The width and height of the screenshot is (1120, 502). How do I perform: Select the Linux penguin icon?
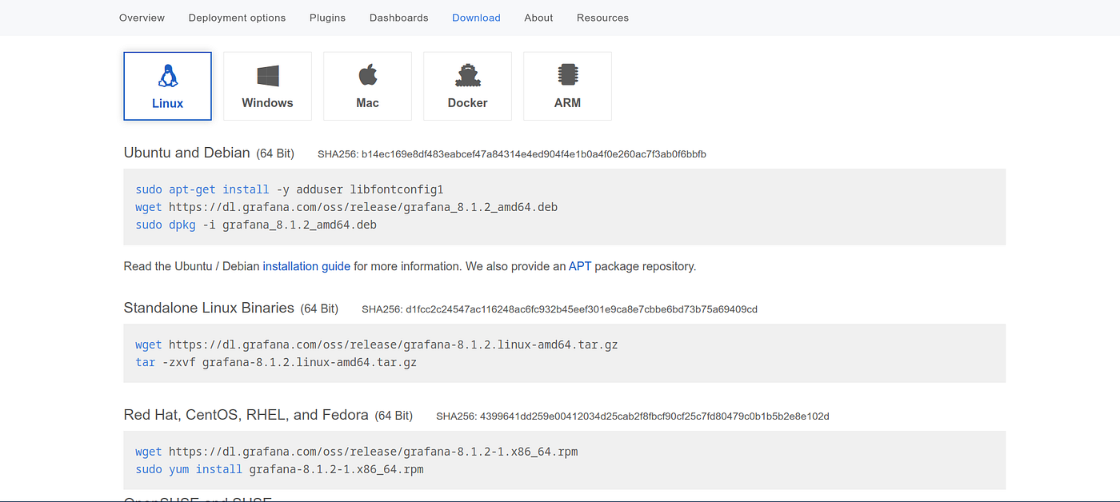click(x=167, y=76)
